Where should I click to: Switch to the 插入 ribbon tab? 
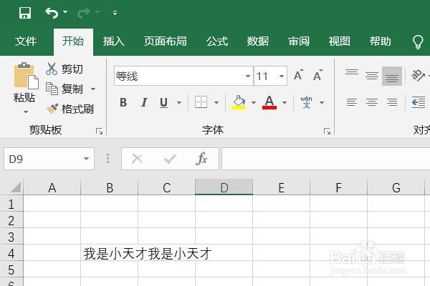(114, 41)
